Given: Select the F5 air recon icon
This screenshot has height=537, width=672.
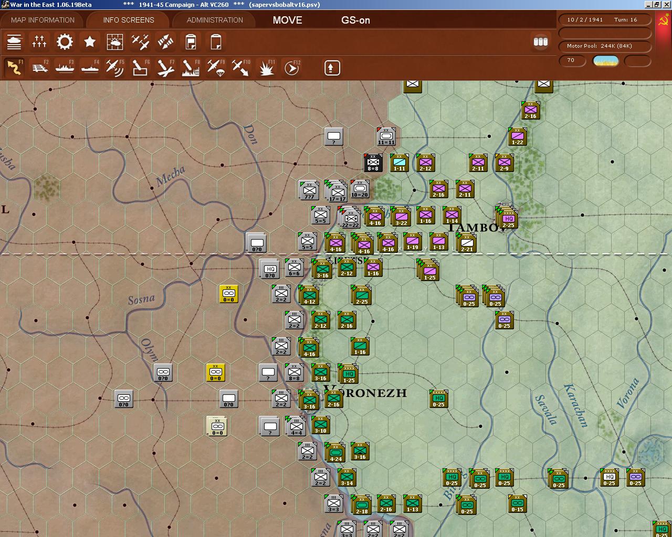Looking at the screenshot, I should pyautogui.click(x=115, y=68).
